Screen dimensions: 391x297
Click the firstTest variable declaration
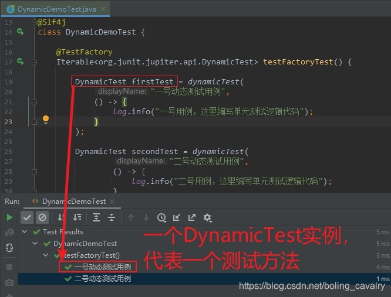(152, 81)
